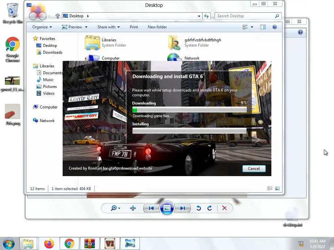Viewport: 334px width, 250px height.
Task: Switch to Photo Viewer taskbar item
Action: coord(130,243)
